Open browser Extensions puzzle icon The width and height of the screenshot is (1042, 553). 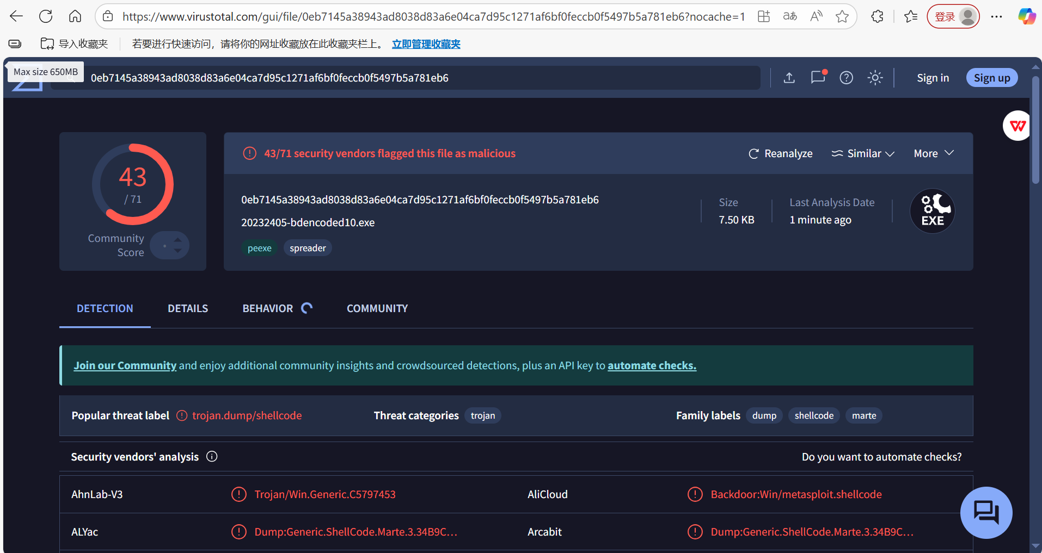coord(877,16)
